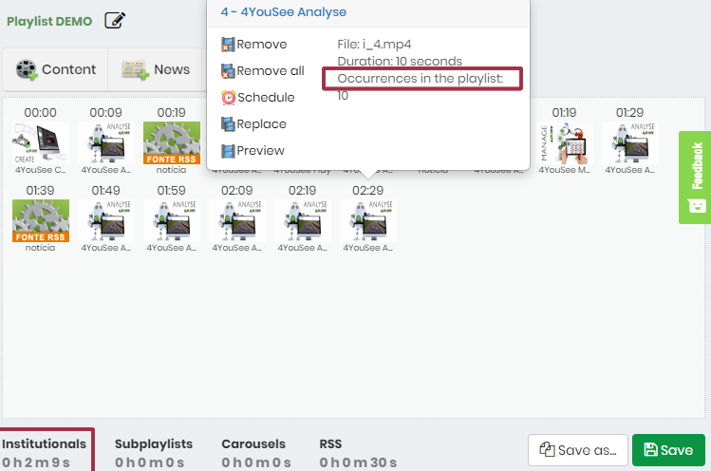Click the edit playlist name pencil icon
The image size is (711, 471).
pyautogui.click(x=115, y=21)
